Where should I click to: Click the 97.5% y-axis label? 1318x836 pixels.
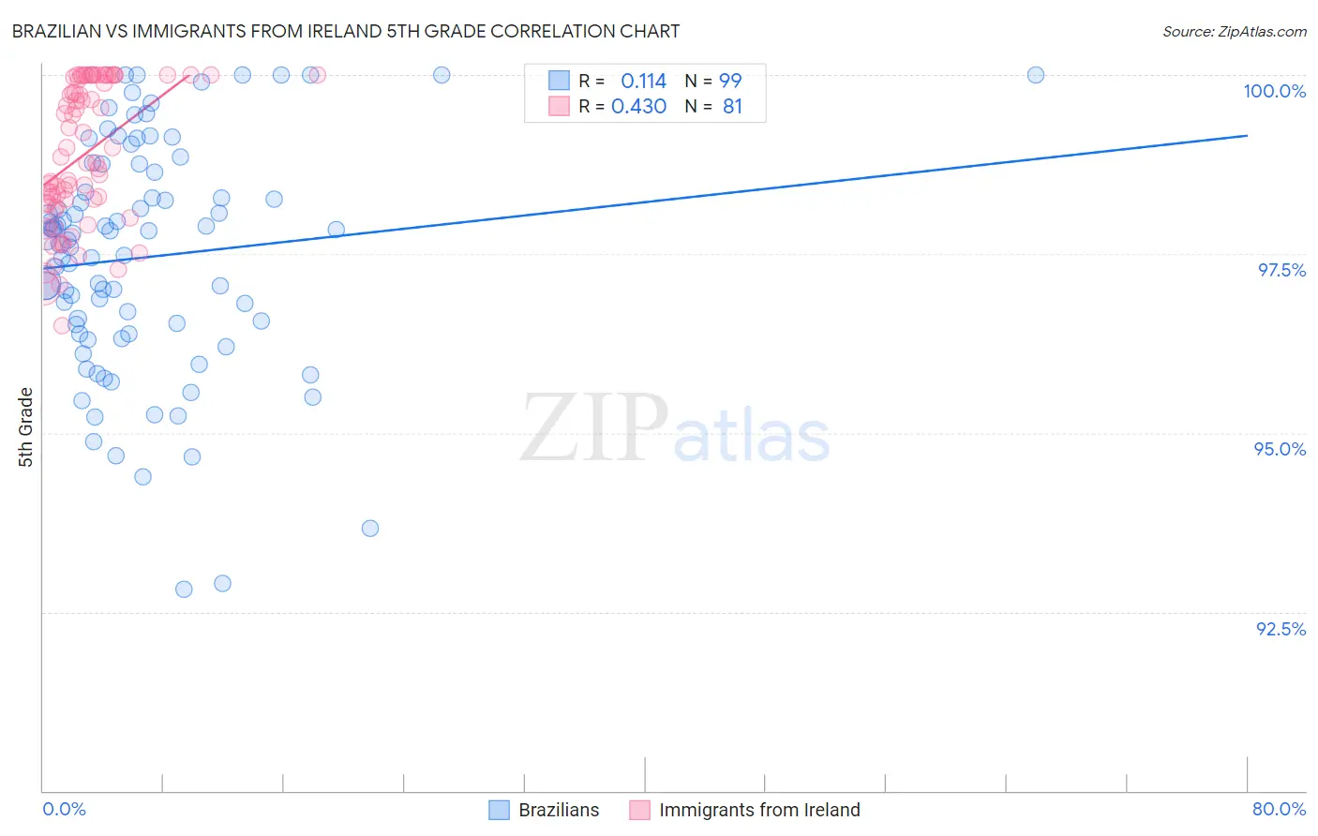pyautogui.click(x=1281, y=270)
